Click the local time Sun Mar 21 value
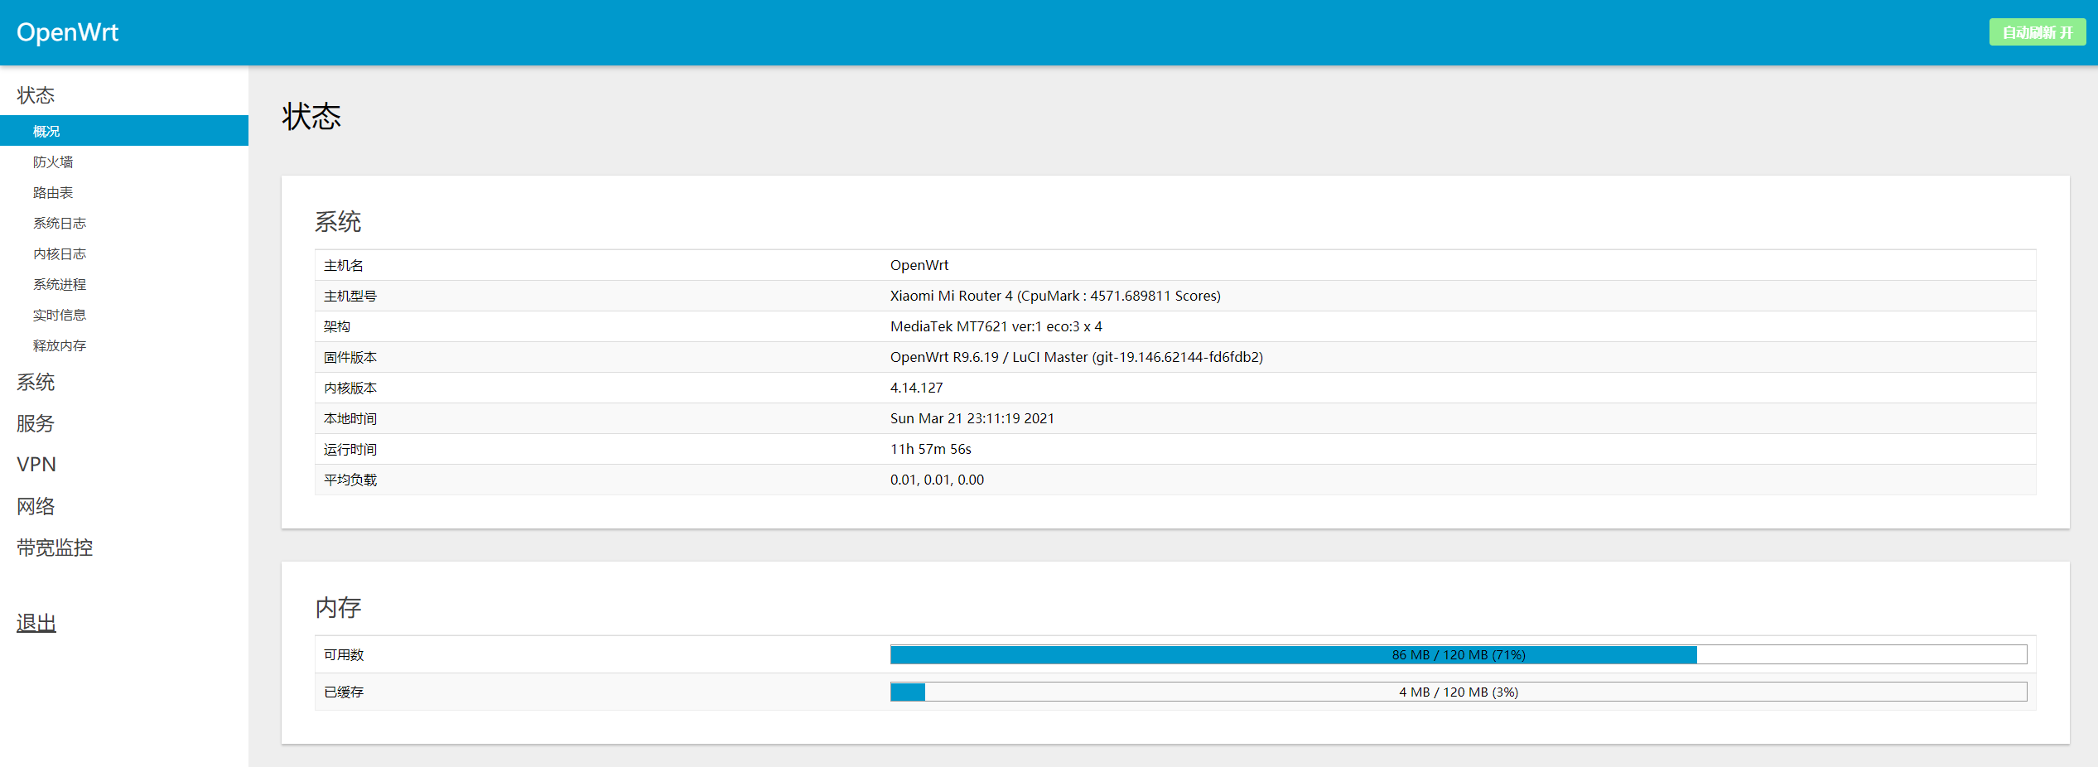Image resolution: width=2098 pixels, height=767 pixels. tap(972, 418)
